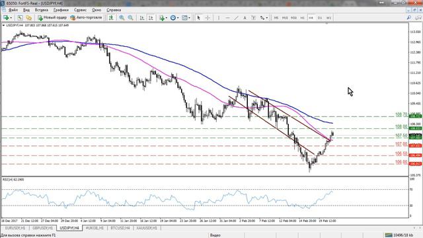Expand the indicators dropdown arrow
Viewport: 423px width, 238px height.
tap(166, 18)
